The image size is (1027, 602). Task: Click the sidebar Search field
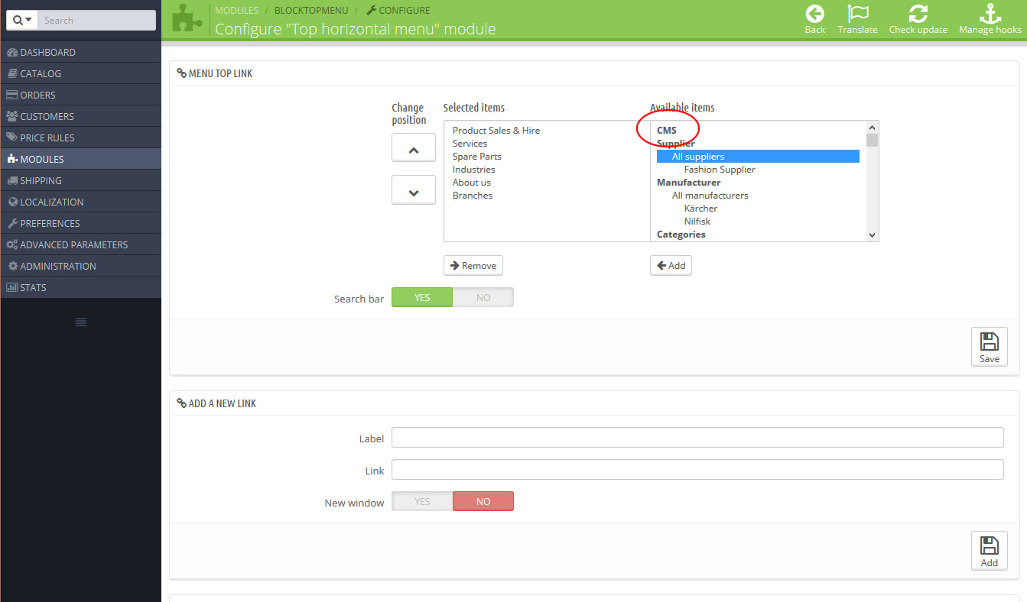pos(96,20)
